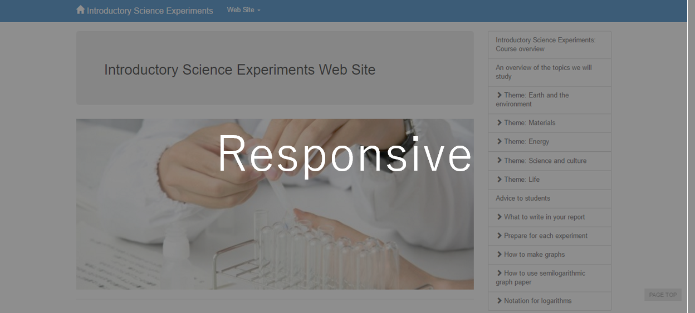Open How to use semilogarithmic graph paper
This screenshot has width=695, height=313.
click(550, 278)
